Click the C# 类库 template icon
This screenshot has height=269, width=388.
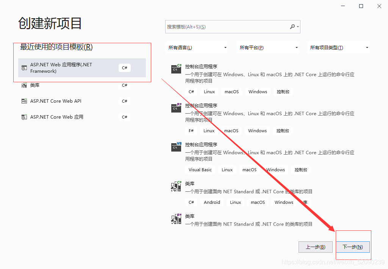click(176, 186)
